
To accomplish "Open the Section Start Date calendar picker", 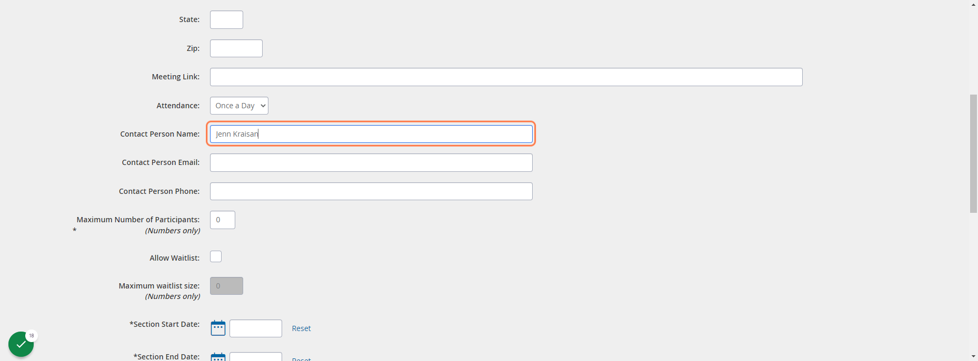I will click(218, 328).
